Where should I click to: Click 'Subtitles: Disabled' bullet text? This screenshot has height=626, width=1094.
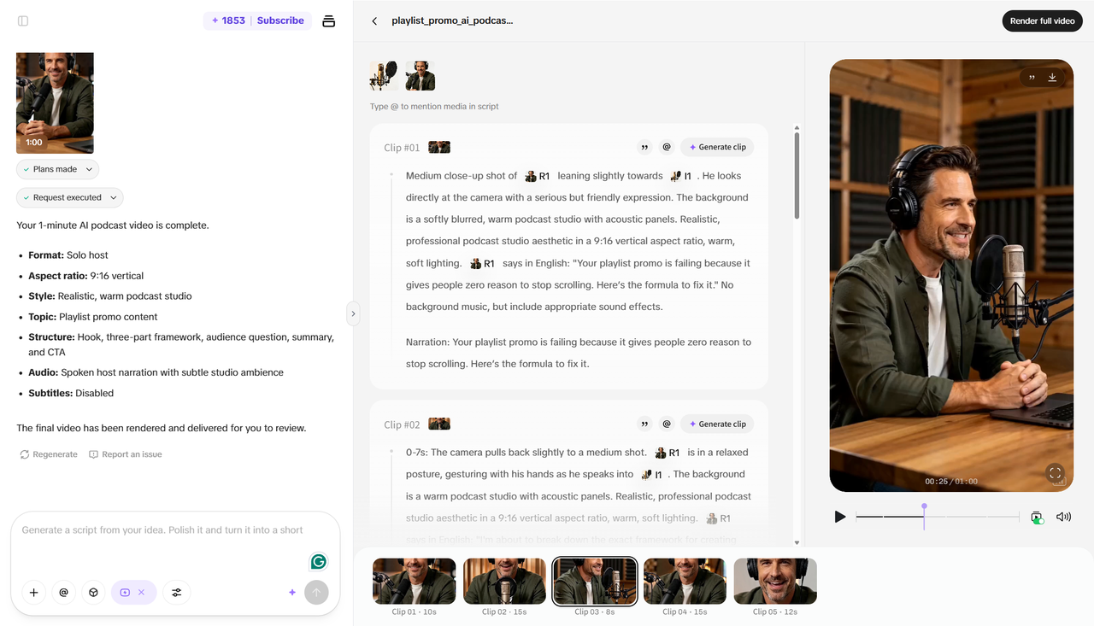(x=71, y=393)
